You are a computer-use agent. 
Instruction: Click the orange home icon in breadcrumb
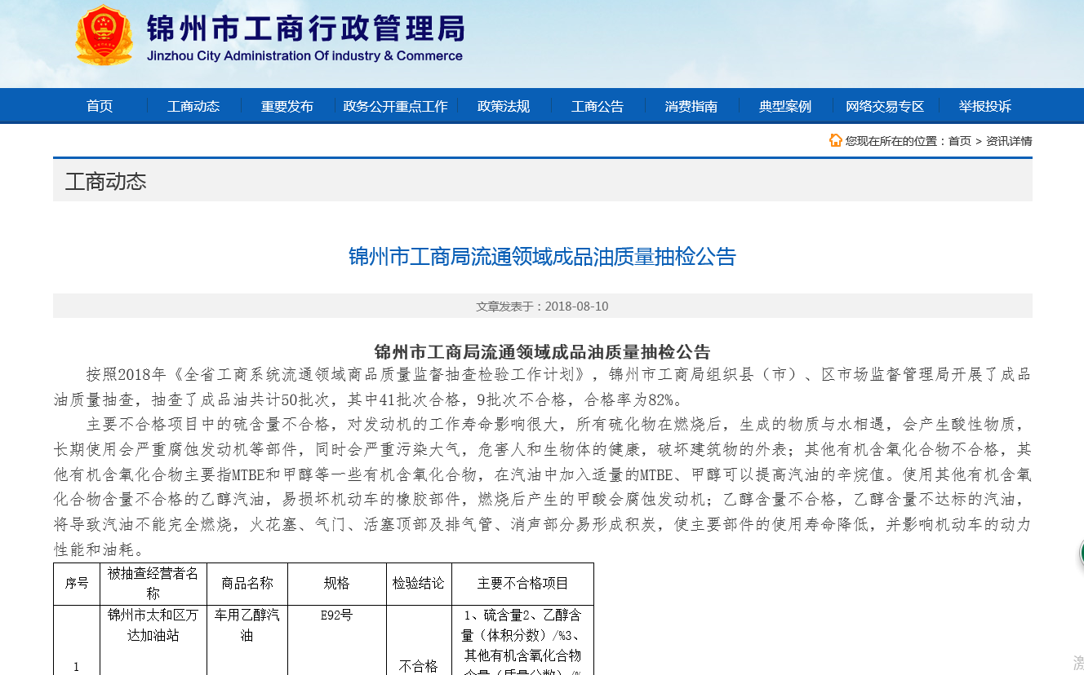(x=836, y=140)
